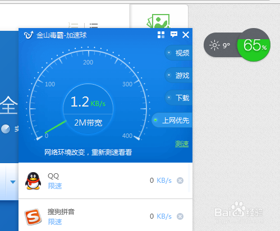Click the sunny weather icon

[214, 45]
